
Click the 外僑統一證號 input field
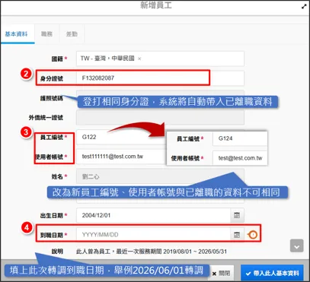(160, 117)
